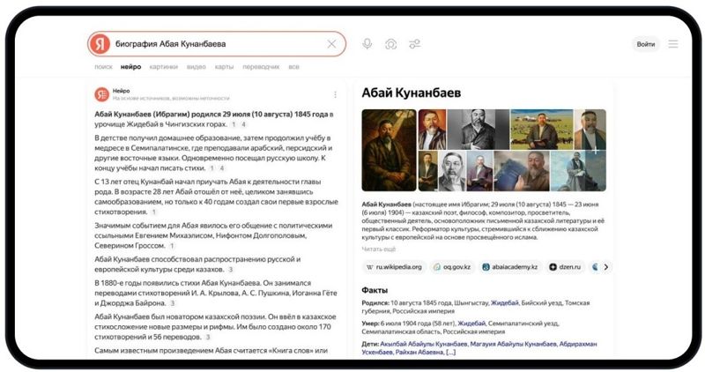
Task: Open oq.gov.kz source chip
Action: click(x=452, y=267)
